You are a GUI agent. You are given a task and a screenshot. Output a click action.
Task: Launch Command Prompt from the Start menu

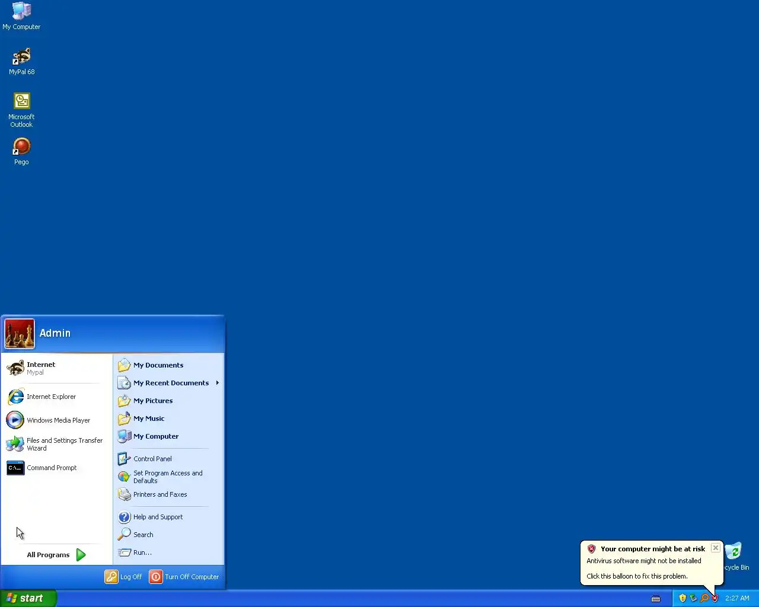point(57,468)
